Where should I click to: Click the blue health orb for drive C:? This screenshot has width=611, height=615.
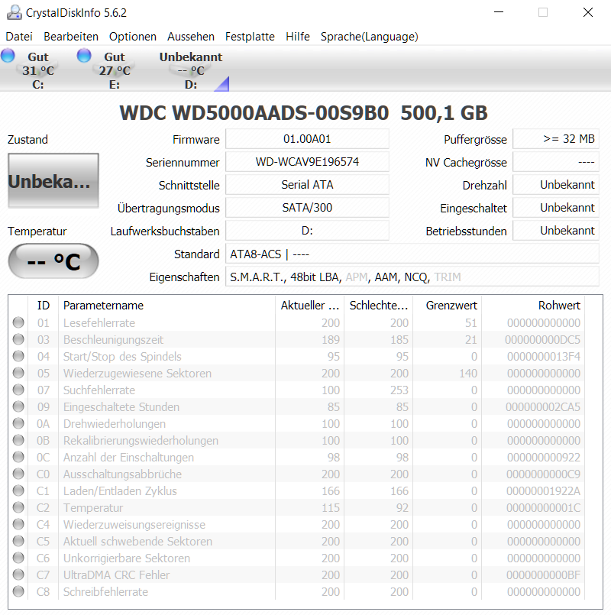pyautogui.click(x=8, y=55)
